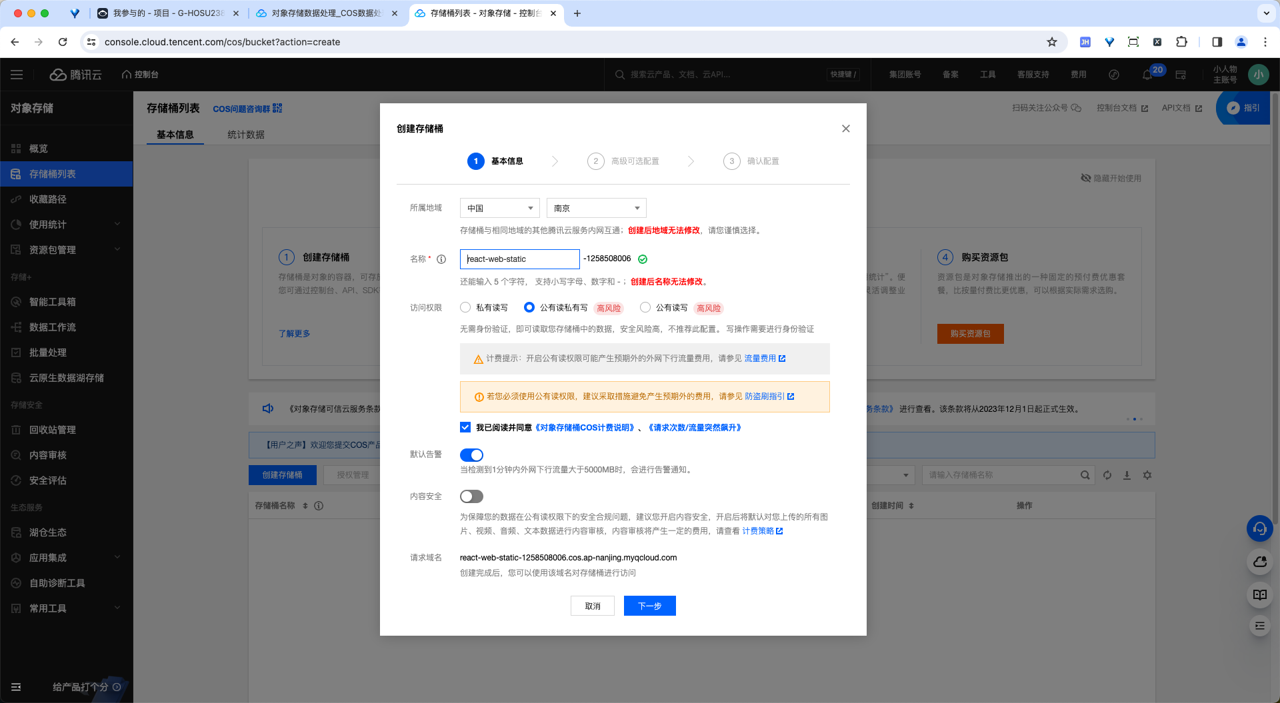The image size is (1280, 703).
Task: Click search icon in bucket name search
Action: coord(1085,475)
